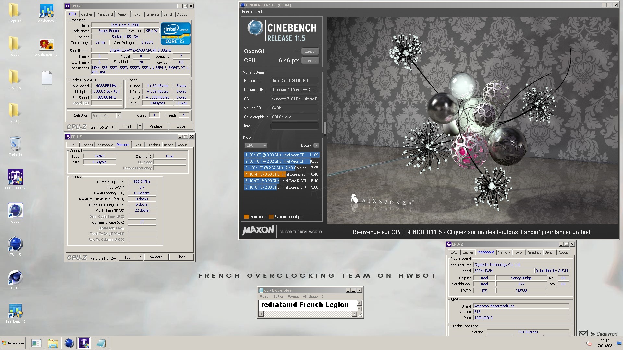
Task: Expand Tools dropdown arrow in top CPU-Z window
Action: tap(140, 126)
